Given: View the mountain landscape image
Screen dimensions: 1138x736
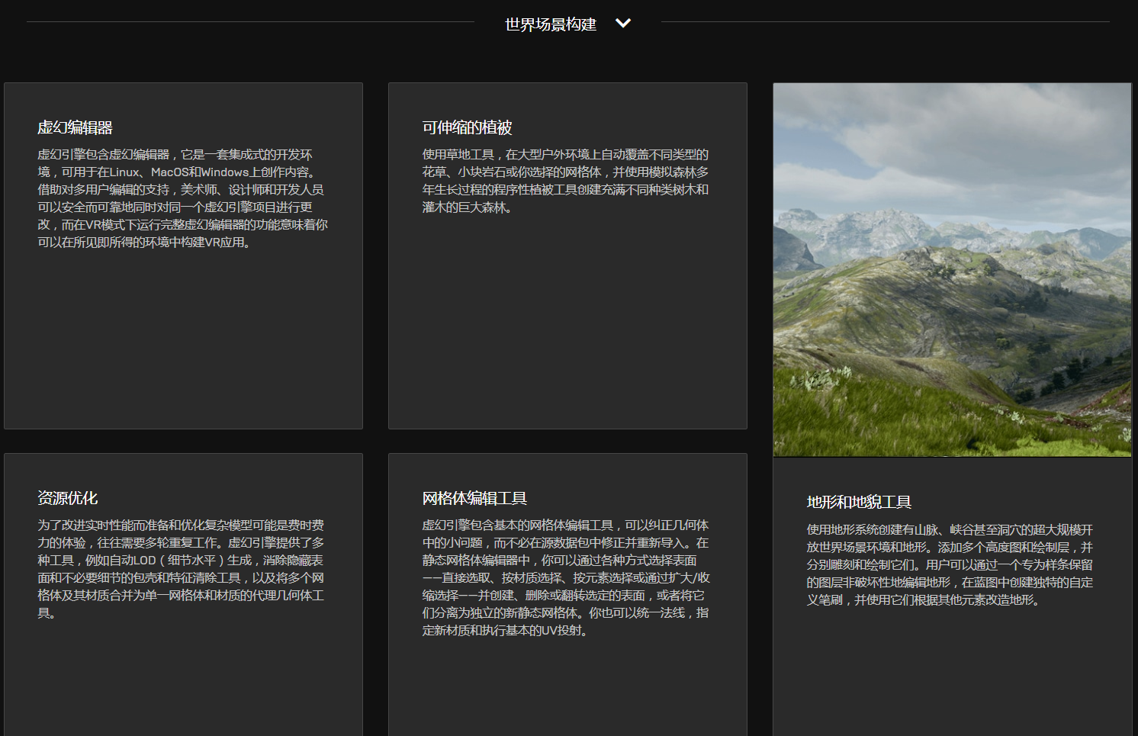Looking at the screenshot, I should point(952,270).
